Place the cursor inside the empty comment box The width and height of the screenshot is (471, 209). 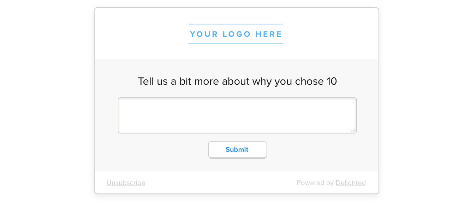coord(237,115)
